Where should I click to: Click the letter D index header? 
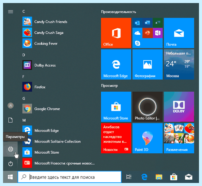tap(24, 55)
